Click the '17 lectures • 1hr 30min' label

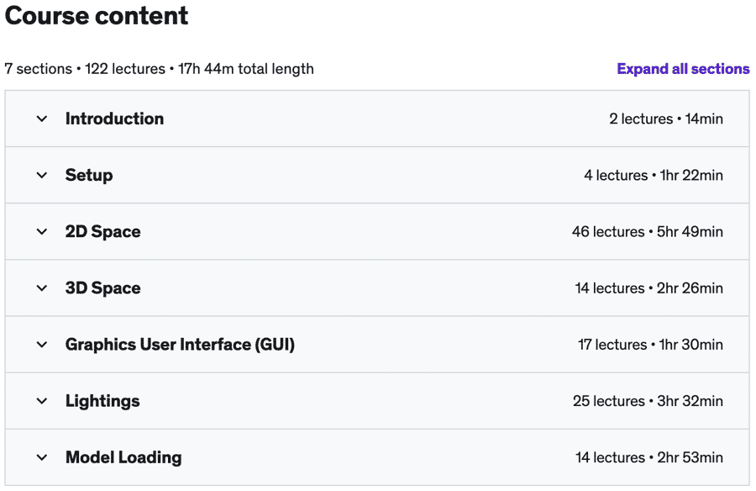650,345
